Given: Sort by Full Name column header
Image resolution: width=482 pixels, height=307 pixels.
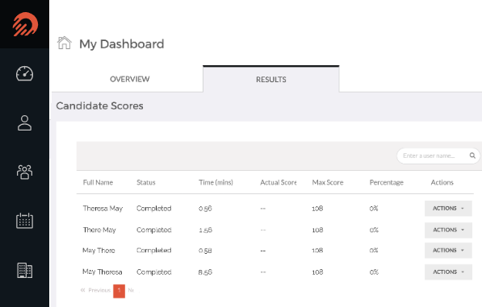Looking at the screenshot, I should 98,182.
